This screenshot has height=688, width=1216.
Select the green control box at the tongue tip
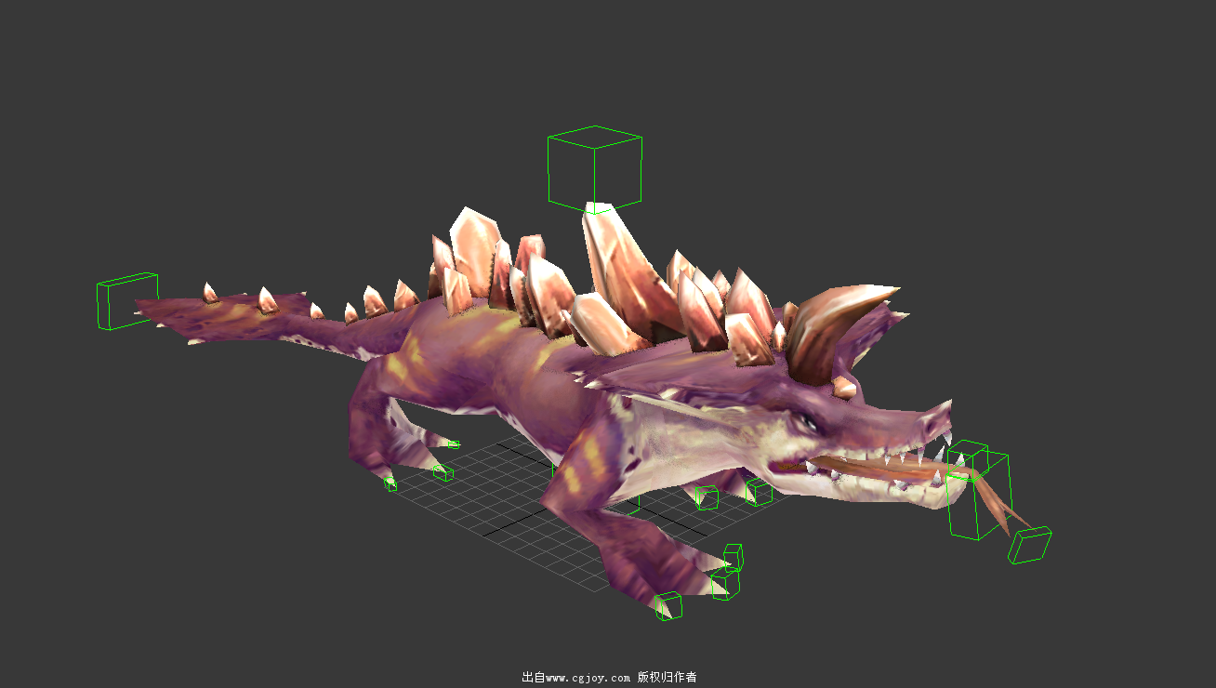click(1030, 545)
